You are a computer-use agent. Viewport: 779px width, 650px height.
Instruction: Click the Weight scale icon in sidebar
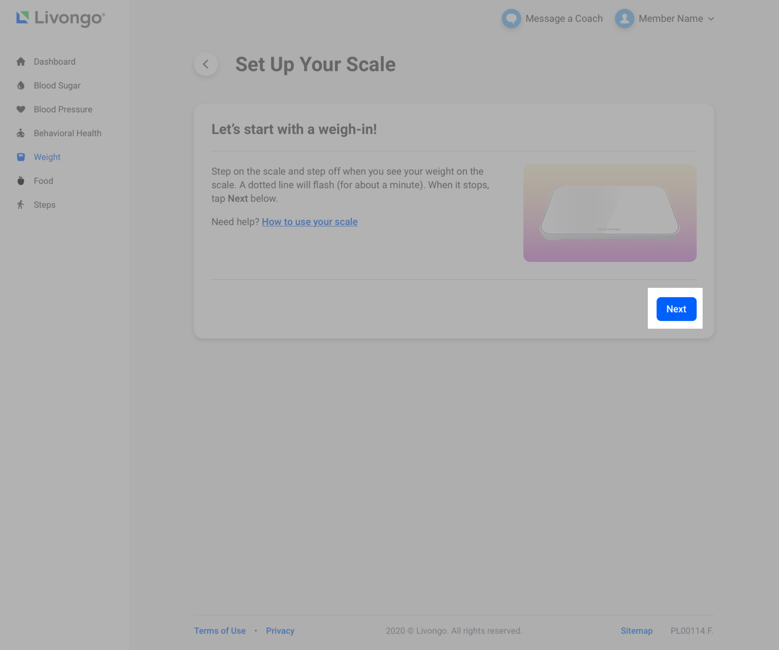[21, 157]
